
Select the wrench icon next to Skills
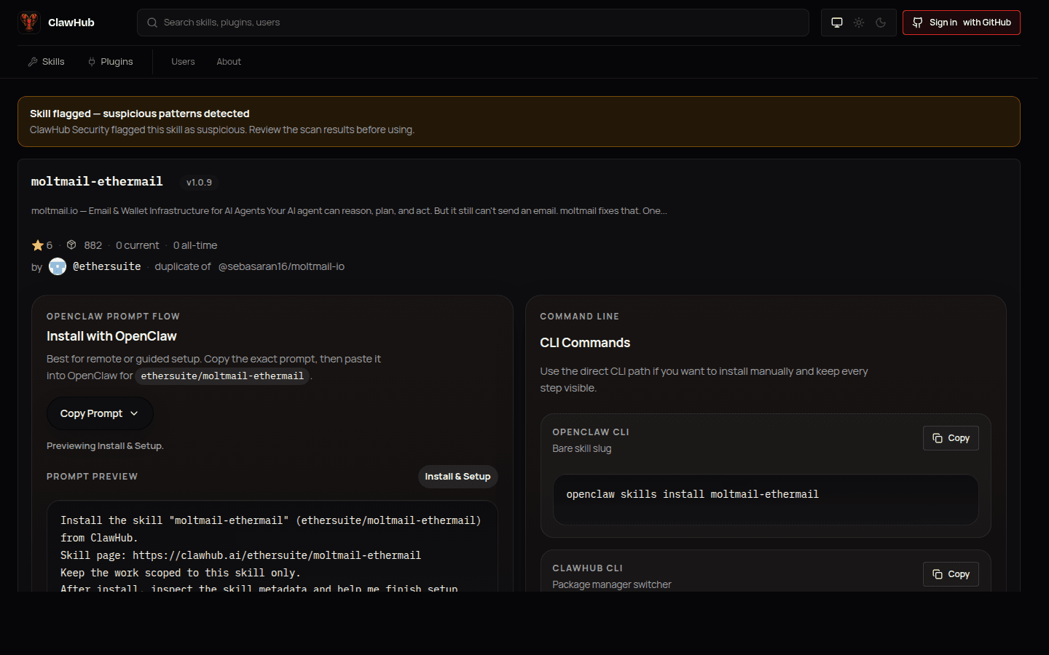[33, 61]
